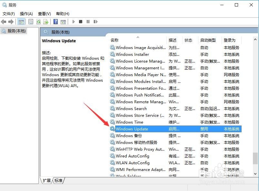The width and height of the screenshot is (259, 191).
Task: Open the 文件(F) menu
Action: [9, 14]
